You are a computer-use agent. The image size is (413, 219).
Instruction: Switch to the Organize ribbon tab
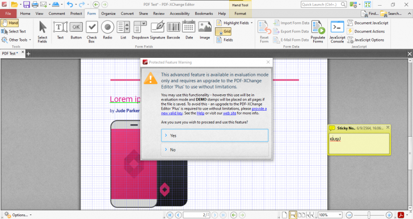108,14
